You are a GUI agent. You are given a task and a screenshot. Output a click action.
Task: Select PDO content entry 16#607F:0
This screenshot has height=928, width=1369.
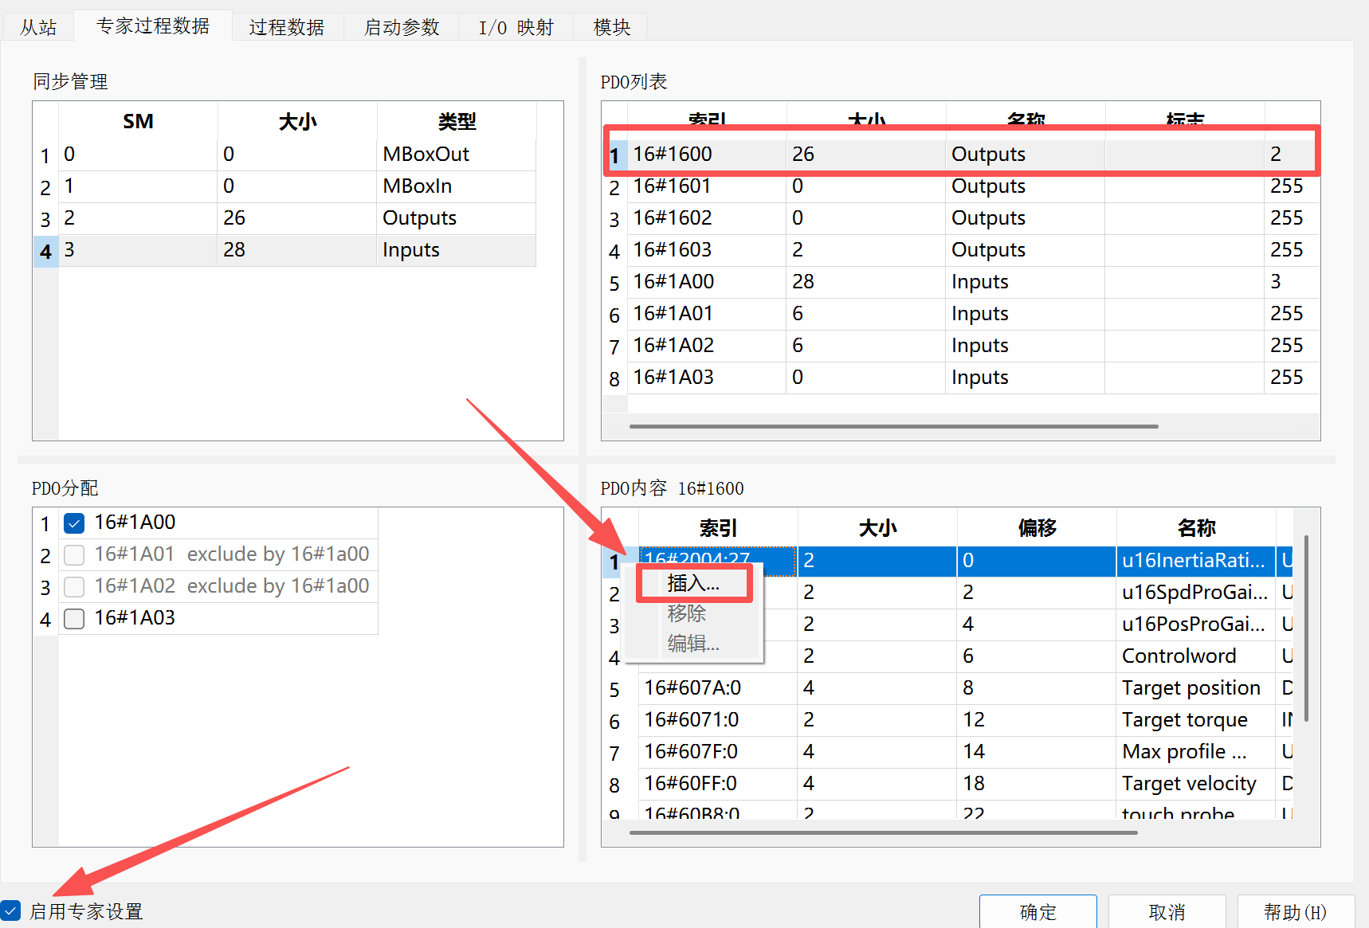[718, 752]
